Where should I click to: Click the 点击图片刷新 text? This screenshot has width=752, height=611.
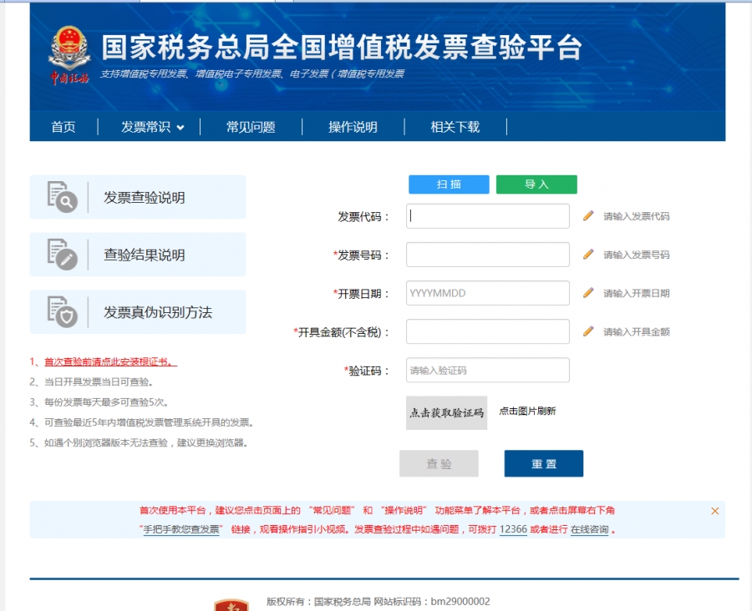pos(527,412)
